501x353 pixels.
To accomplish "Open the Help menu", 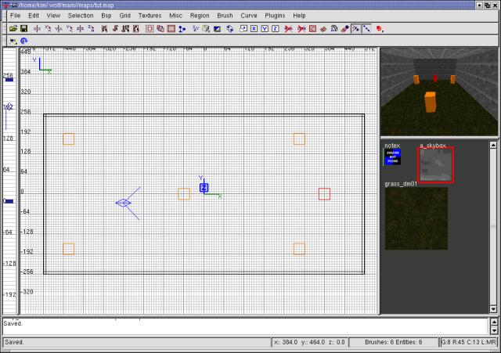I will [x=299, y=16].
